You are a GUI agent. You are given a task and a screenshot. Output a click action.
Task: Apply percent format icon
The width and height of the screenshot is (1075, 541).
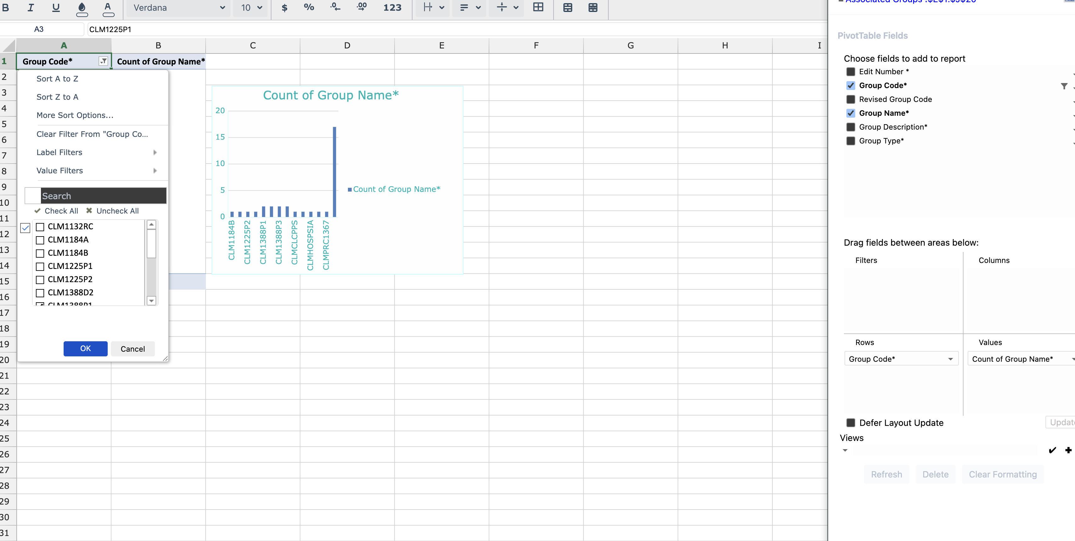point(309,8)
